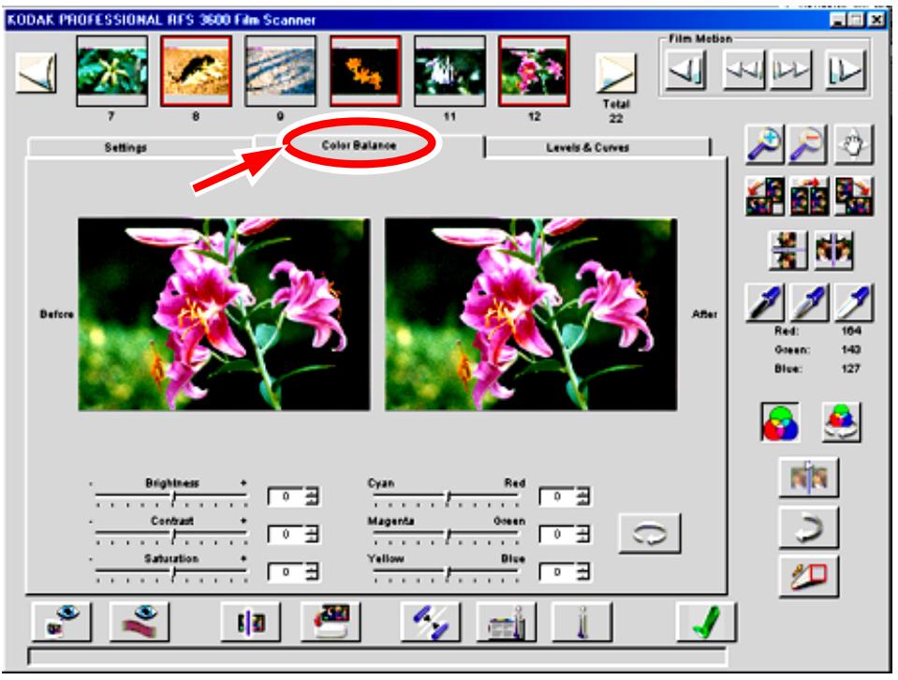Click the horizontal split face icon
This screenshot has width=898, height=680.
(x=788, y=250)
